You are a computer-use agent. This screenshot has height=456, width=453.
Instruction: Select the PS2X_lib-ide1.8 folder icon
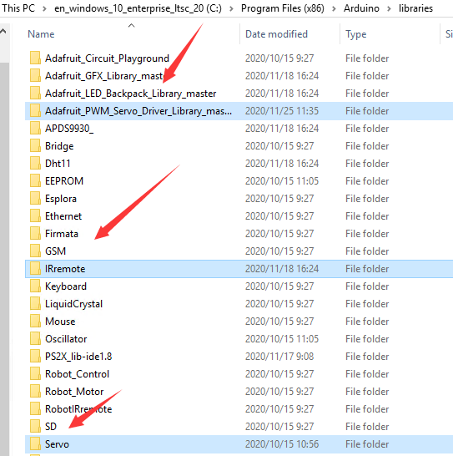(x=35, y=357)
